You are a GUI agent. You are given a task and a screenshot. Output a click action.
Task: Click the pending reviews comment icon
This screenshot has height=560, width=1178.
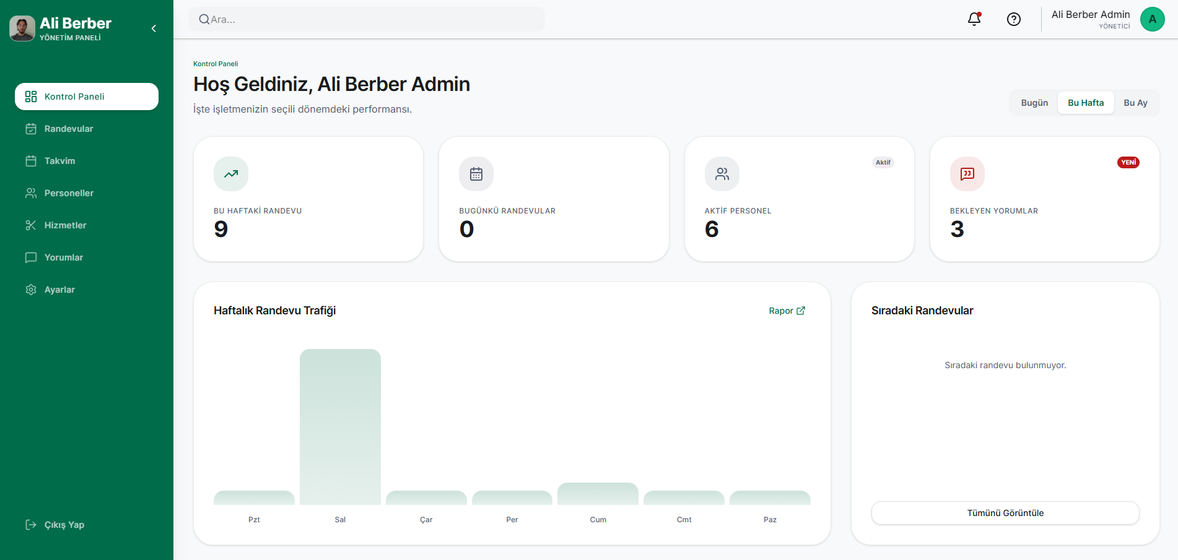click(x=967, y=174)
